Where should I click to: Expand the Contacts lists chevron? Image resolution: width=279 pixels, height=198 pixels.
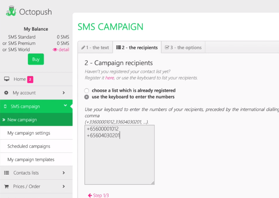click(x=64, y=173)
